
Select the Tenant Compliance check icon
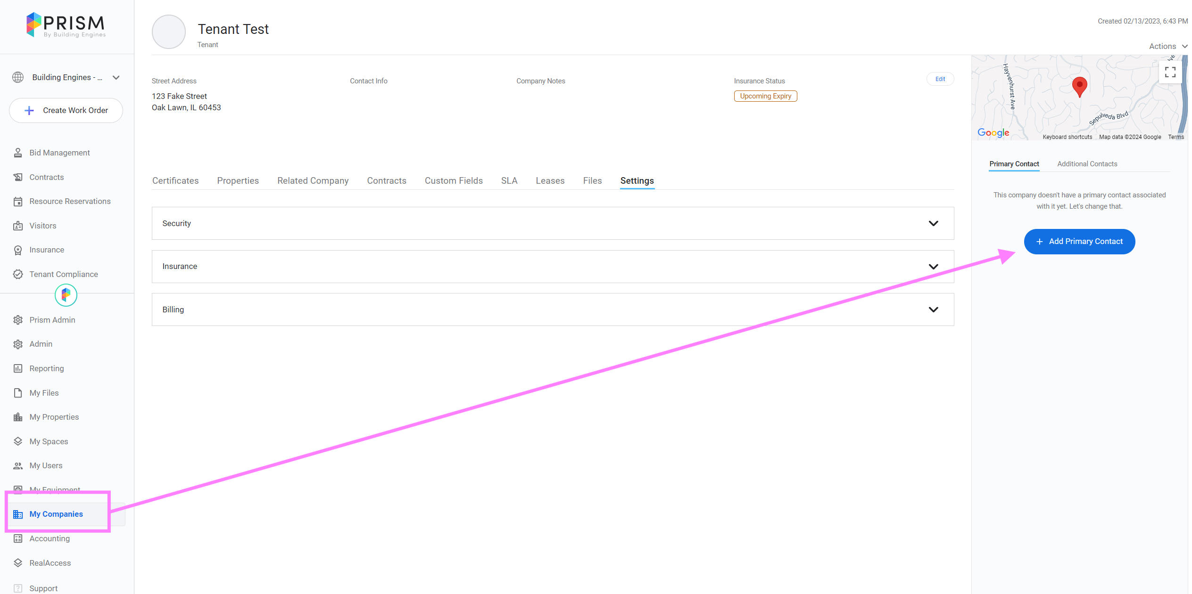click(18, 274)
